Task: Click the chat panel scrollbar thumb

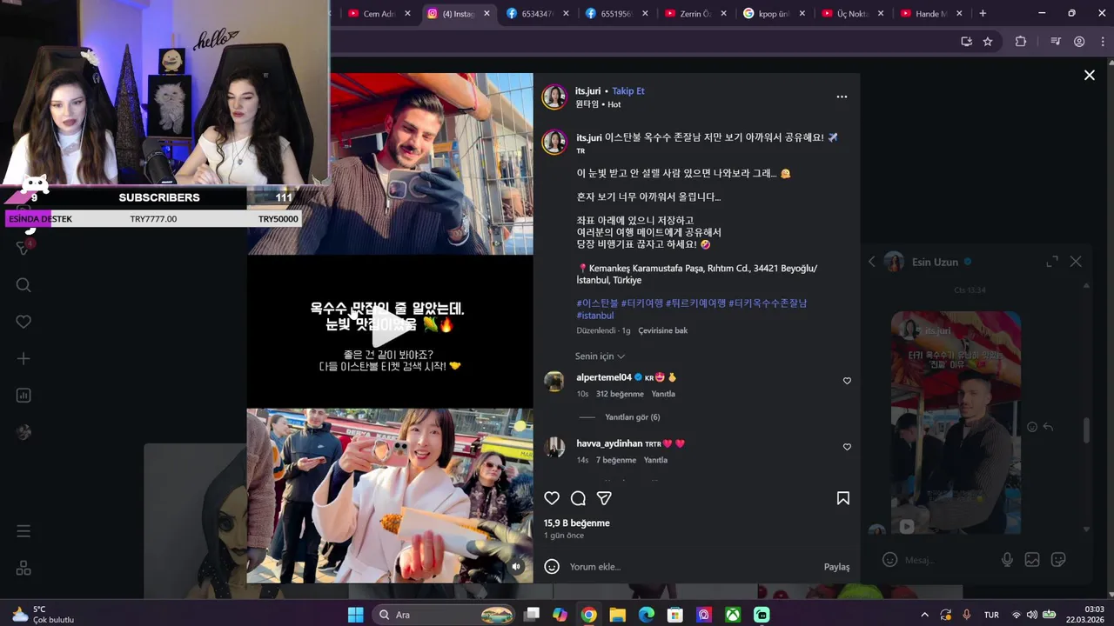Action: pos(1086,430)
